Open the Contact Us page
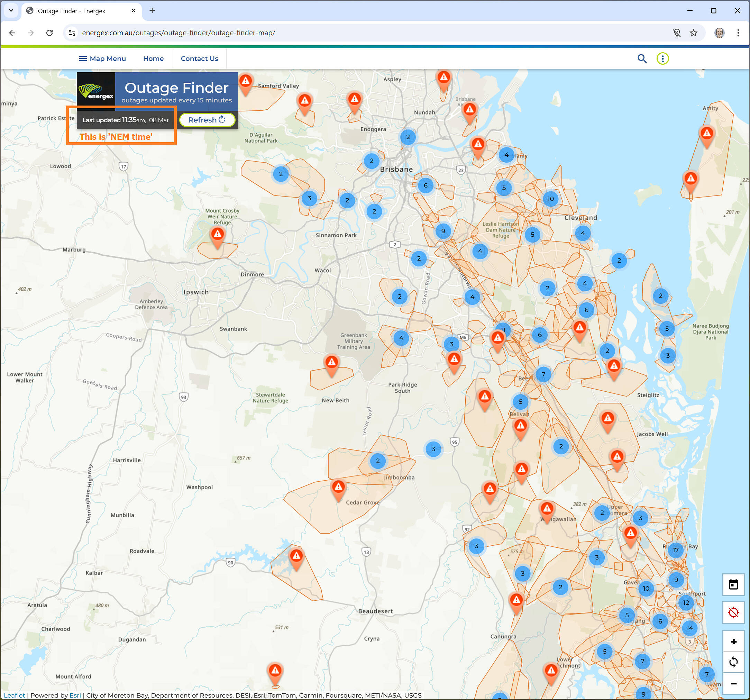 coord(199,58)
